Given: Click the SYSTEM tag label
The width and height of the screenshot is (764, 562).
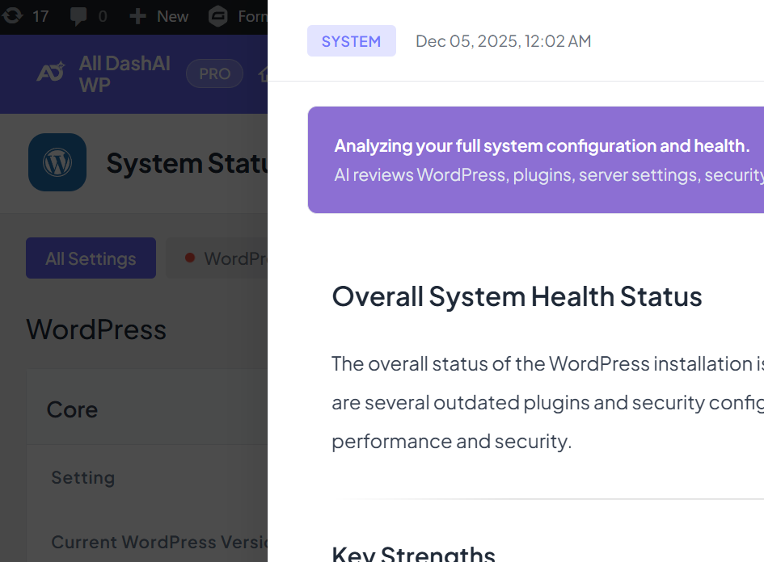Looking at the screenshot, I should [x=351, y=41].
